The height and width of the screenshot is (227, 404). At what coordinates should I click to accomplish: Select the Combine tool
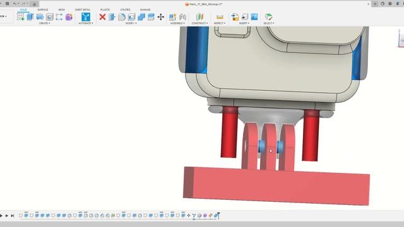141,17
